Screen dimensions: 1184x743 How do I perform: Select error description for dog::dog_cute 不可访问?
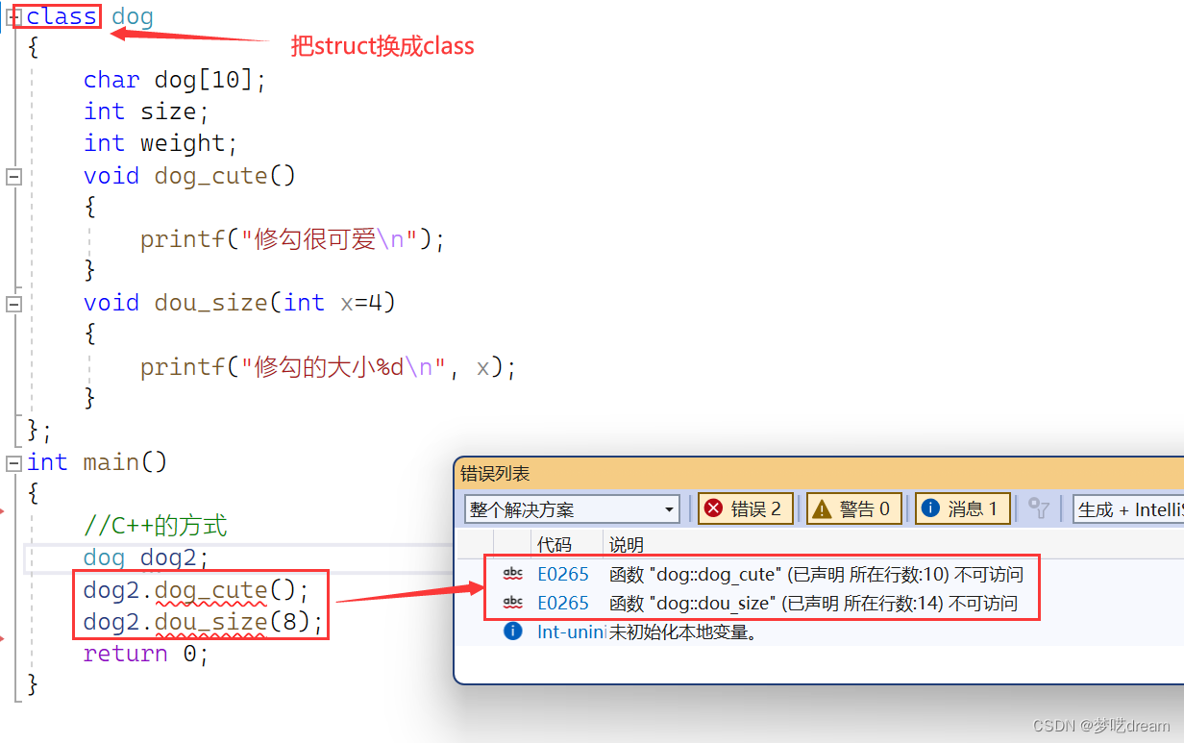coord(816,575)
